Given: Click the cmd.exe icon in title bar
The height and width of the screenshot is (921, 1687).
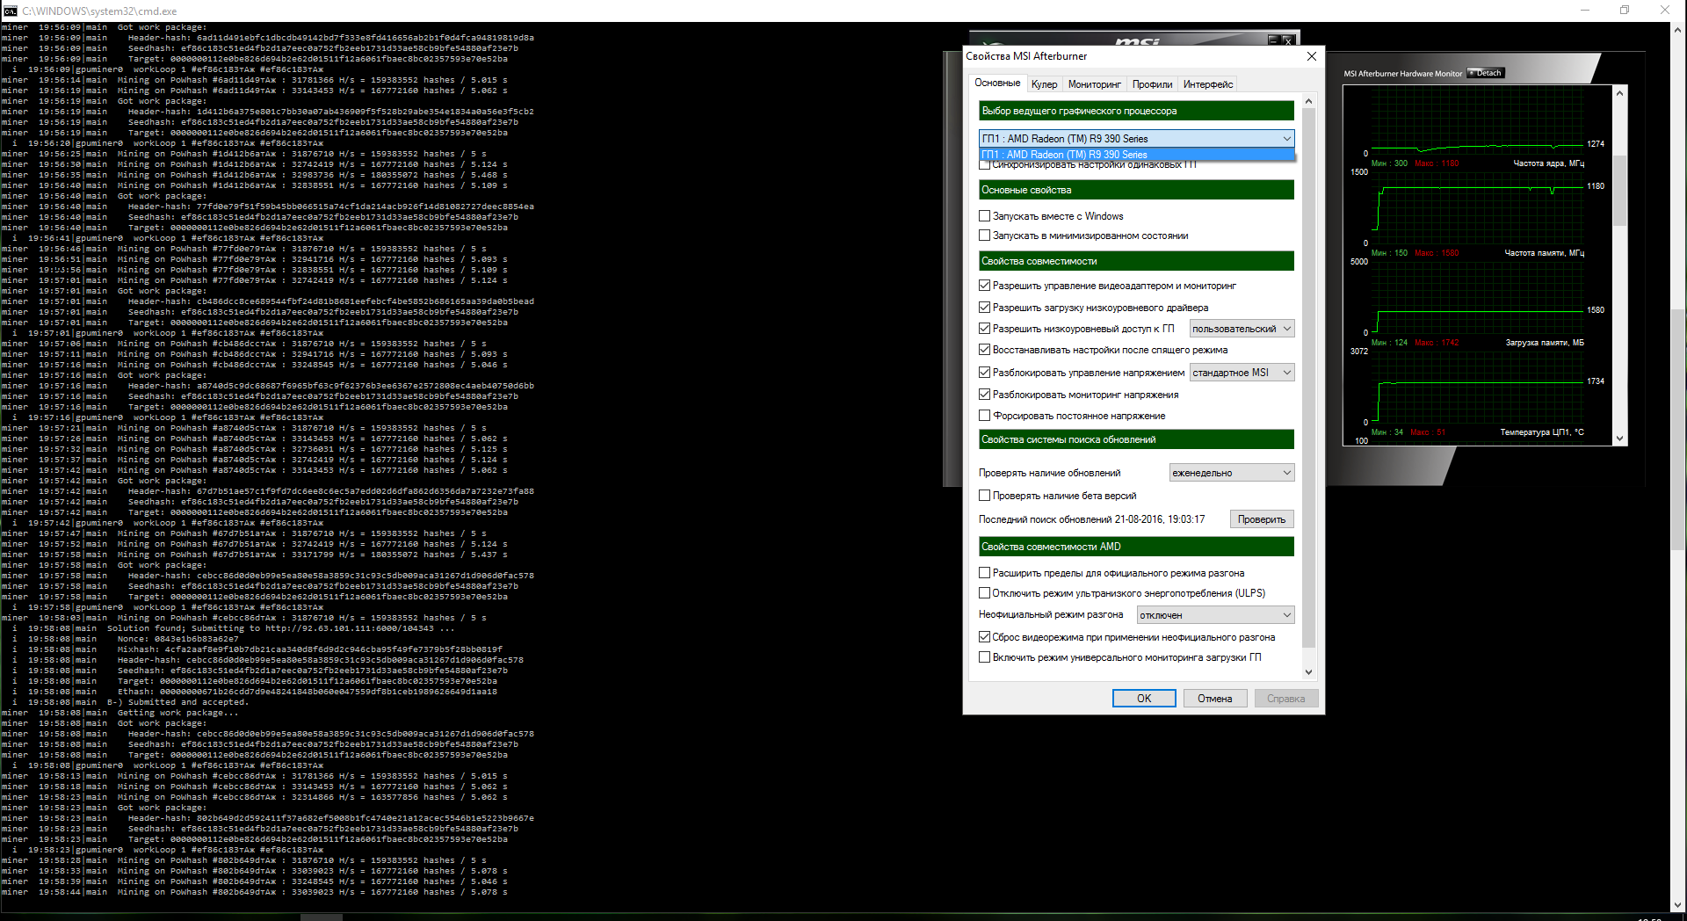Looking at the screenshot, I should click(10, 11).
